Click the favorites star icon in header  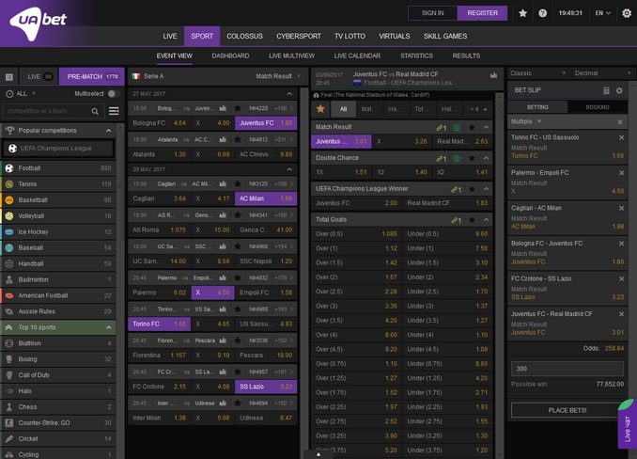[522, 13]
